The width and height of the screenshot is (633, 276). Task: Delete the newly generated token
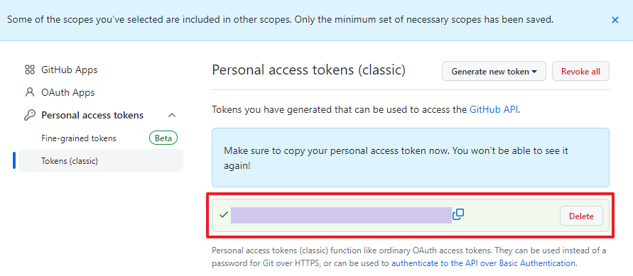[581, 216]
